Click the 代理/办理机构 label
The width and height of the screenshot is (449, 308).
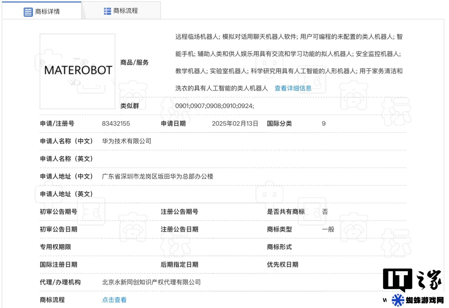60,282
